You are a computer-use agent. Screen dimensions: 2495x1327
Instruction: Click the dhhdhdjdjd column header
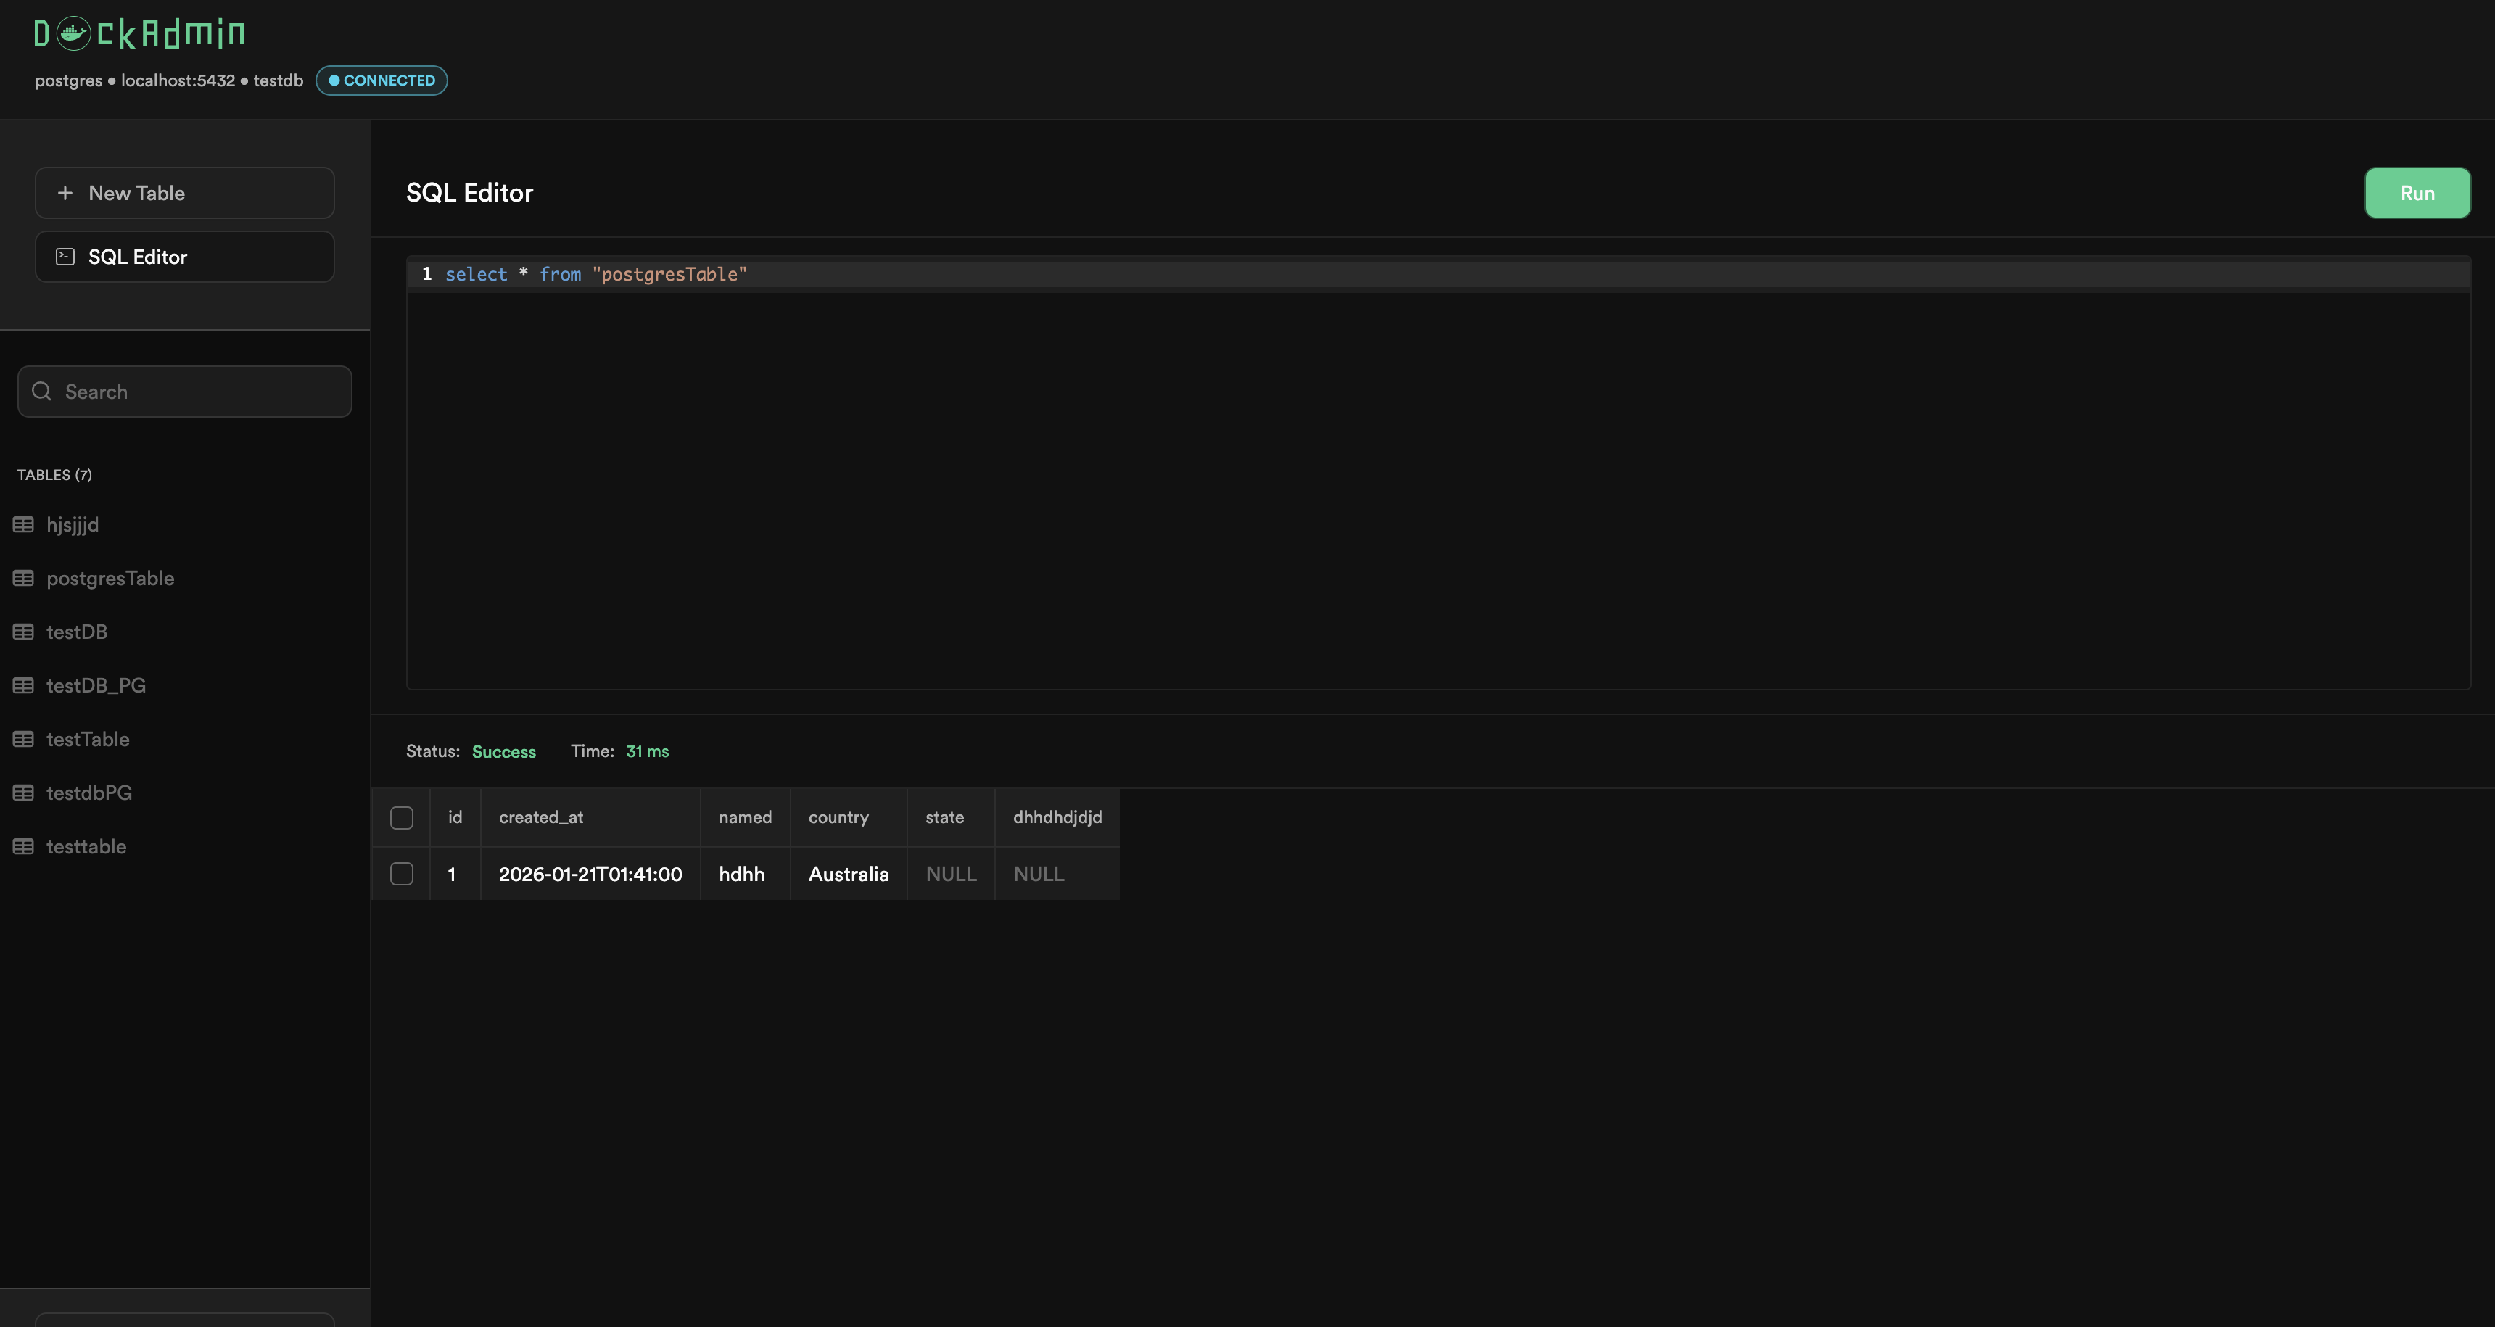1057,817
